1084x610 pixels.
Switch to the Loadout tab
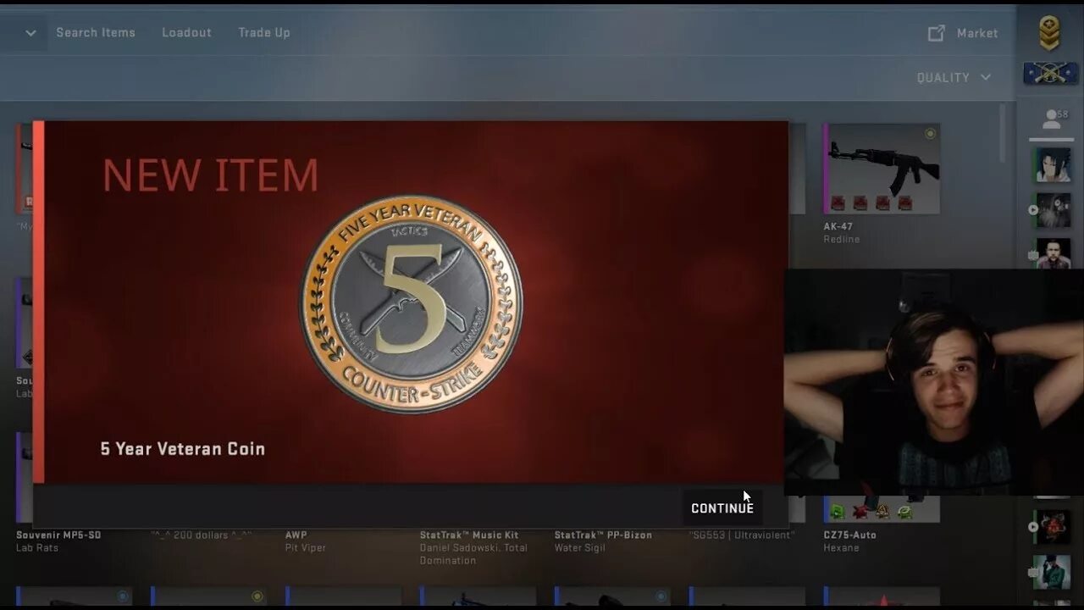(186, 32)
